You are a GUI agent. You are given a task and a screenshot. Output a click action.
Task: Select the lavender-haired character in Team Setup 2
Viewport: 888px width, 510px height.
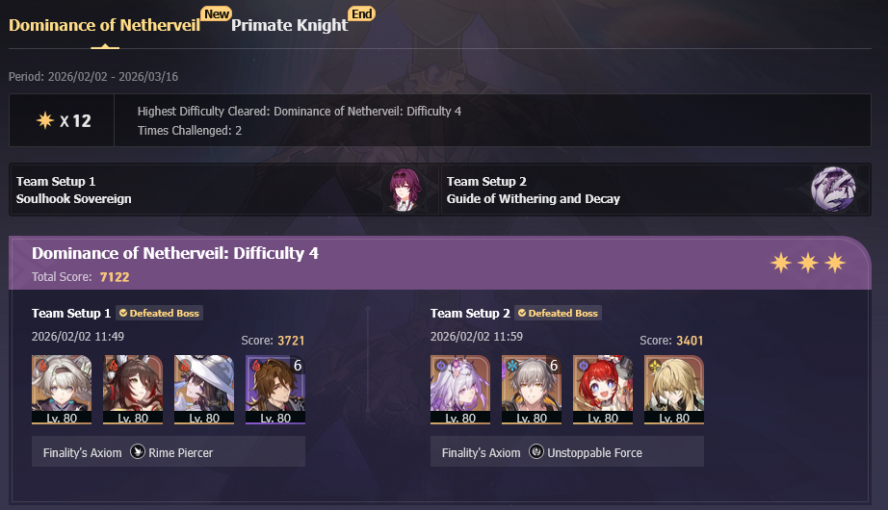point(460,390)
